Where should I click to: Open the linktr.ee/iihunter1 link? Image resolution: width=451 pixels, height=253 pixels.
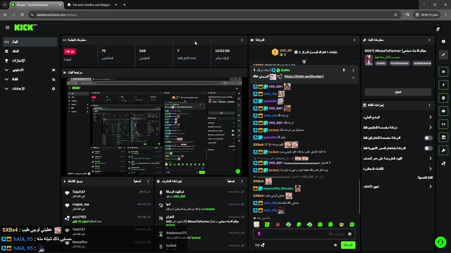(x=304, y=76)
